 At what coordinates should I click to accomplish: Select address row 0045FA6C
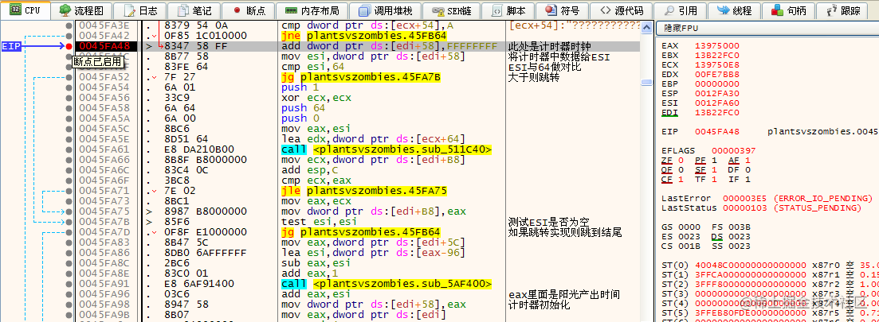pos(104,170)
